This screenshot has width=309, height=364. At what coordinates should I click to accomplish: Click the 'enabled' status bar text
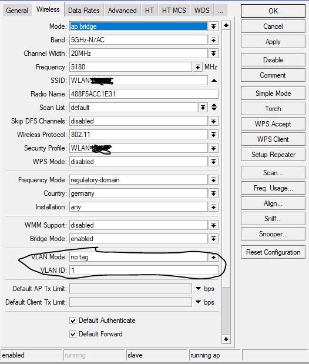[x=14, y=355]
